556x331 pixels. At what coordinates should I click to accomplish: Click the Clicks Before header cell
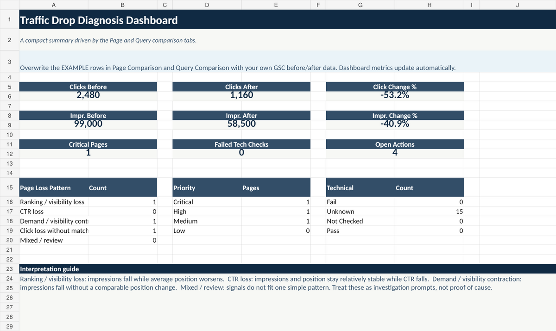pos(88,87)
